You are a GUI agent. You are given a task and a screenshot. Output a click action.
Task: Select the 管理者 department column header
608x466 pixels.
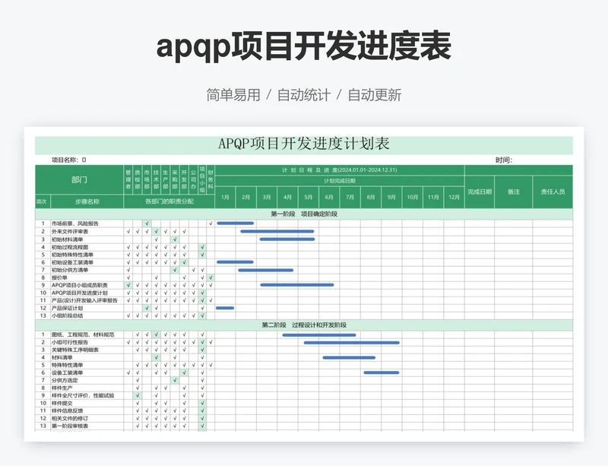click(x=128, y=179)
